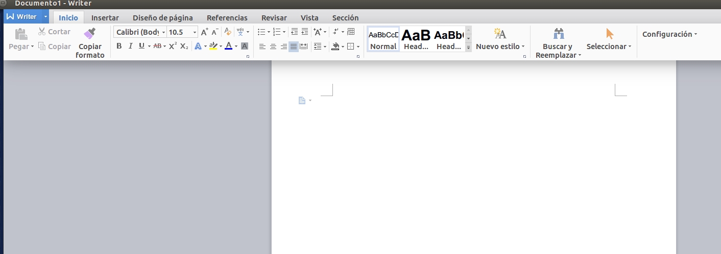Open the Insertar tab
The width and height of the screenshot is (721, 254).
tap(105, 17)
